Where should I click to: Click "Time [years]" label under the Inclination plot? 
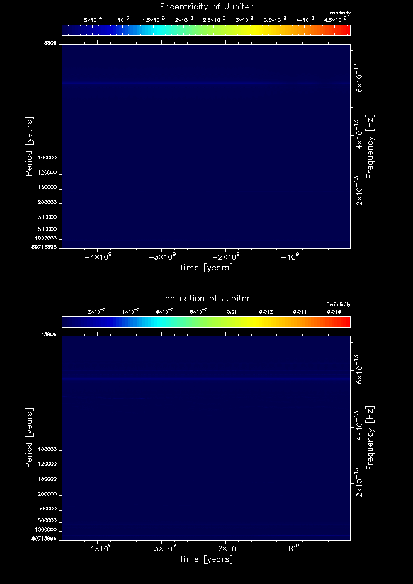(x=206, y=559)
